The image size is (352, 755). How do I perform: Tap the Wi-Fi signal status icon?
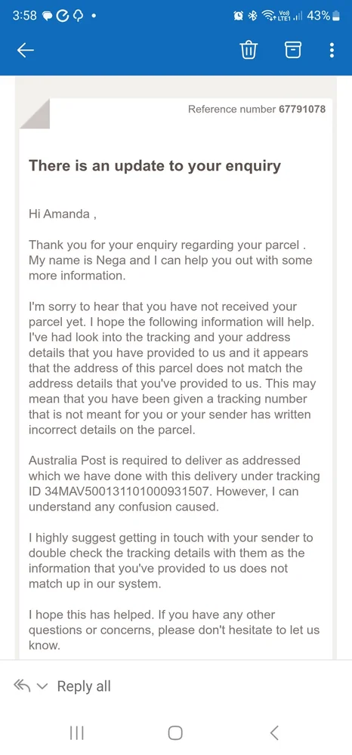click(267, 17)
